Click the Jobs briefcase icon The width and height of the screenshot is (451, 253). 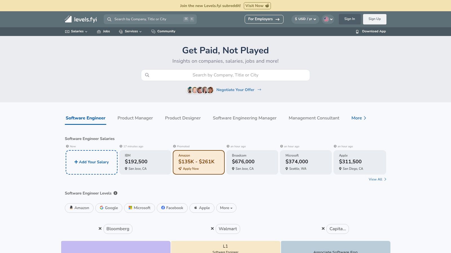(99, 31)
